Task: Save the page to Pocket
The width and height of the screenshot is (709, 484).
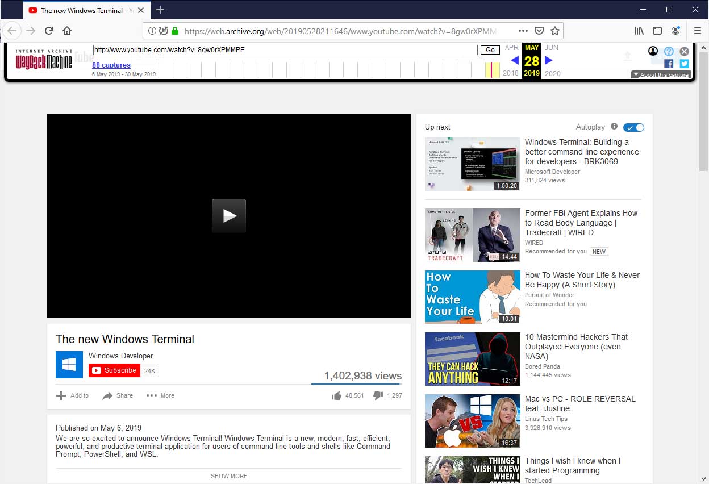Action: click(539, 31)
